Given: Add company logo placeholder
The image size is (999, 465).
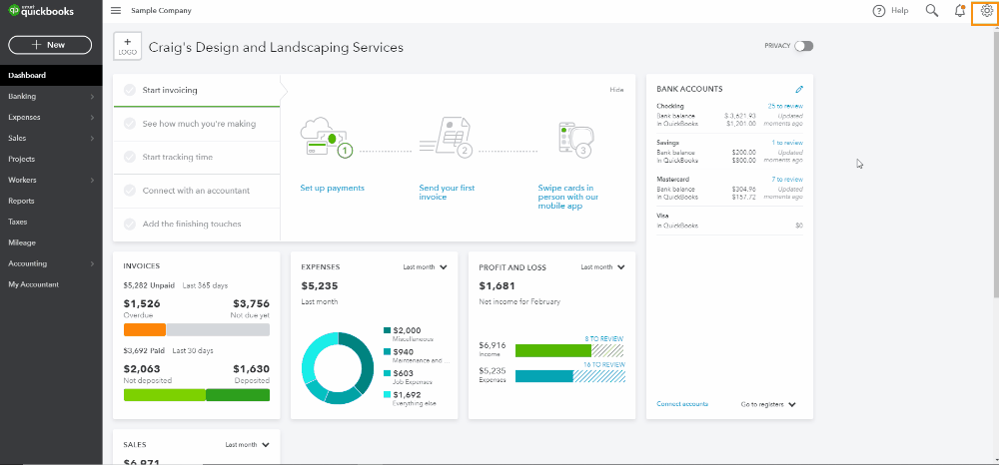Looking at the screenshot, I should point(128,47).
